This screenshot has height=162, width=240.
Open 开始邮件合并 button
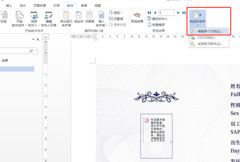[x=19, y=19]
